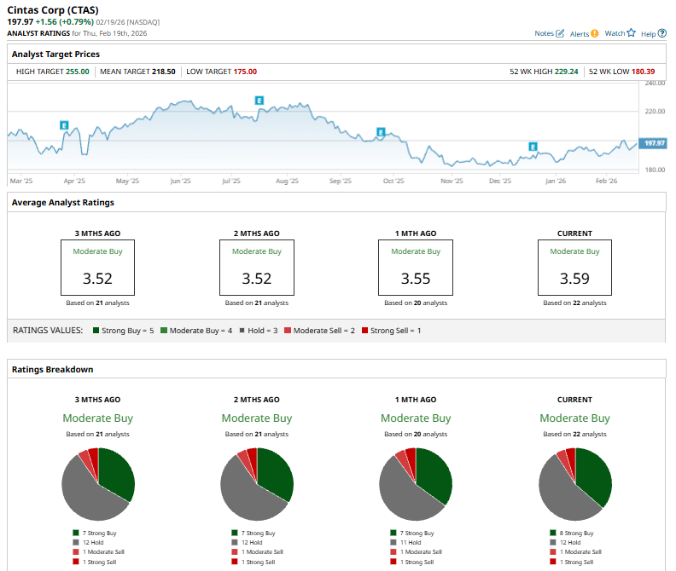The height and width of the screenshot is (571, 676).
Task: Click the Strong Sell = 1 legend swatch
Action: [x=365, y=330]
